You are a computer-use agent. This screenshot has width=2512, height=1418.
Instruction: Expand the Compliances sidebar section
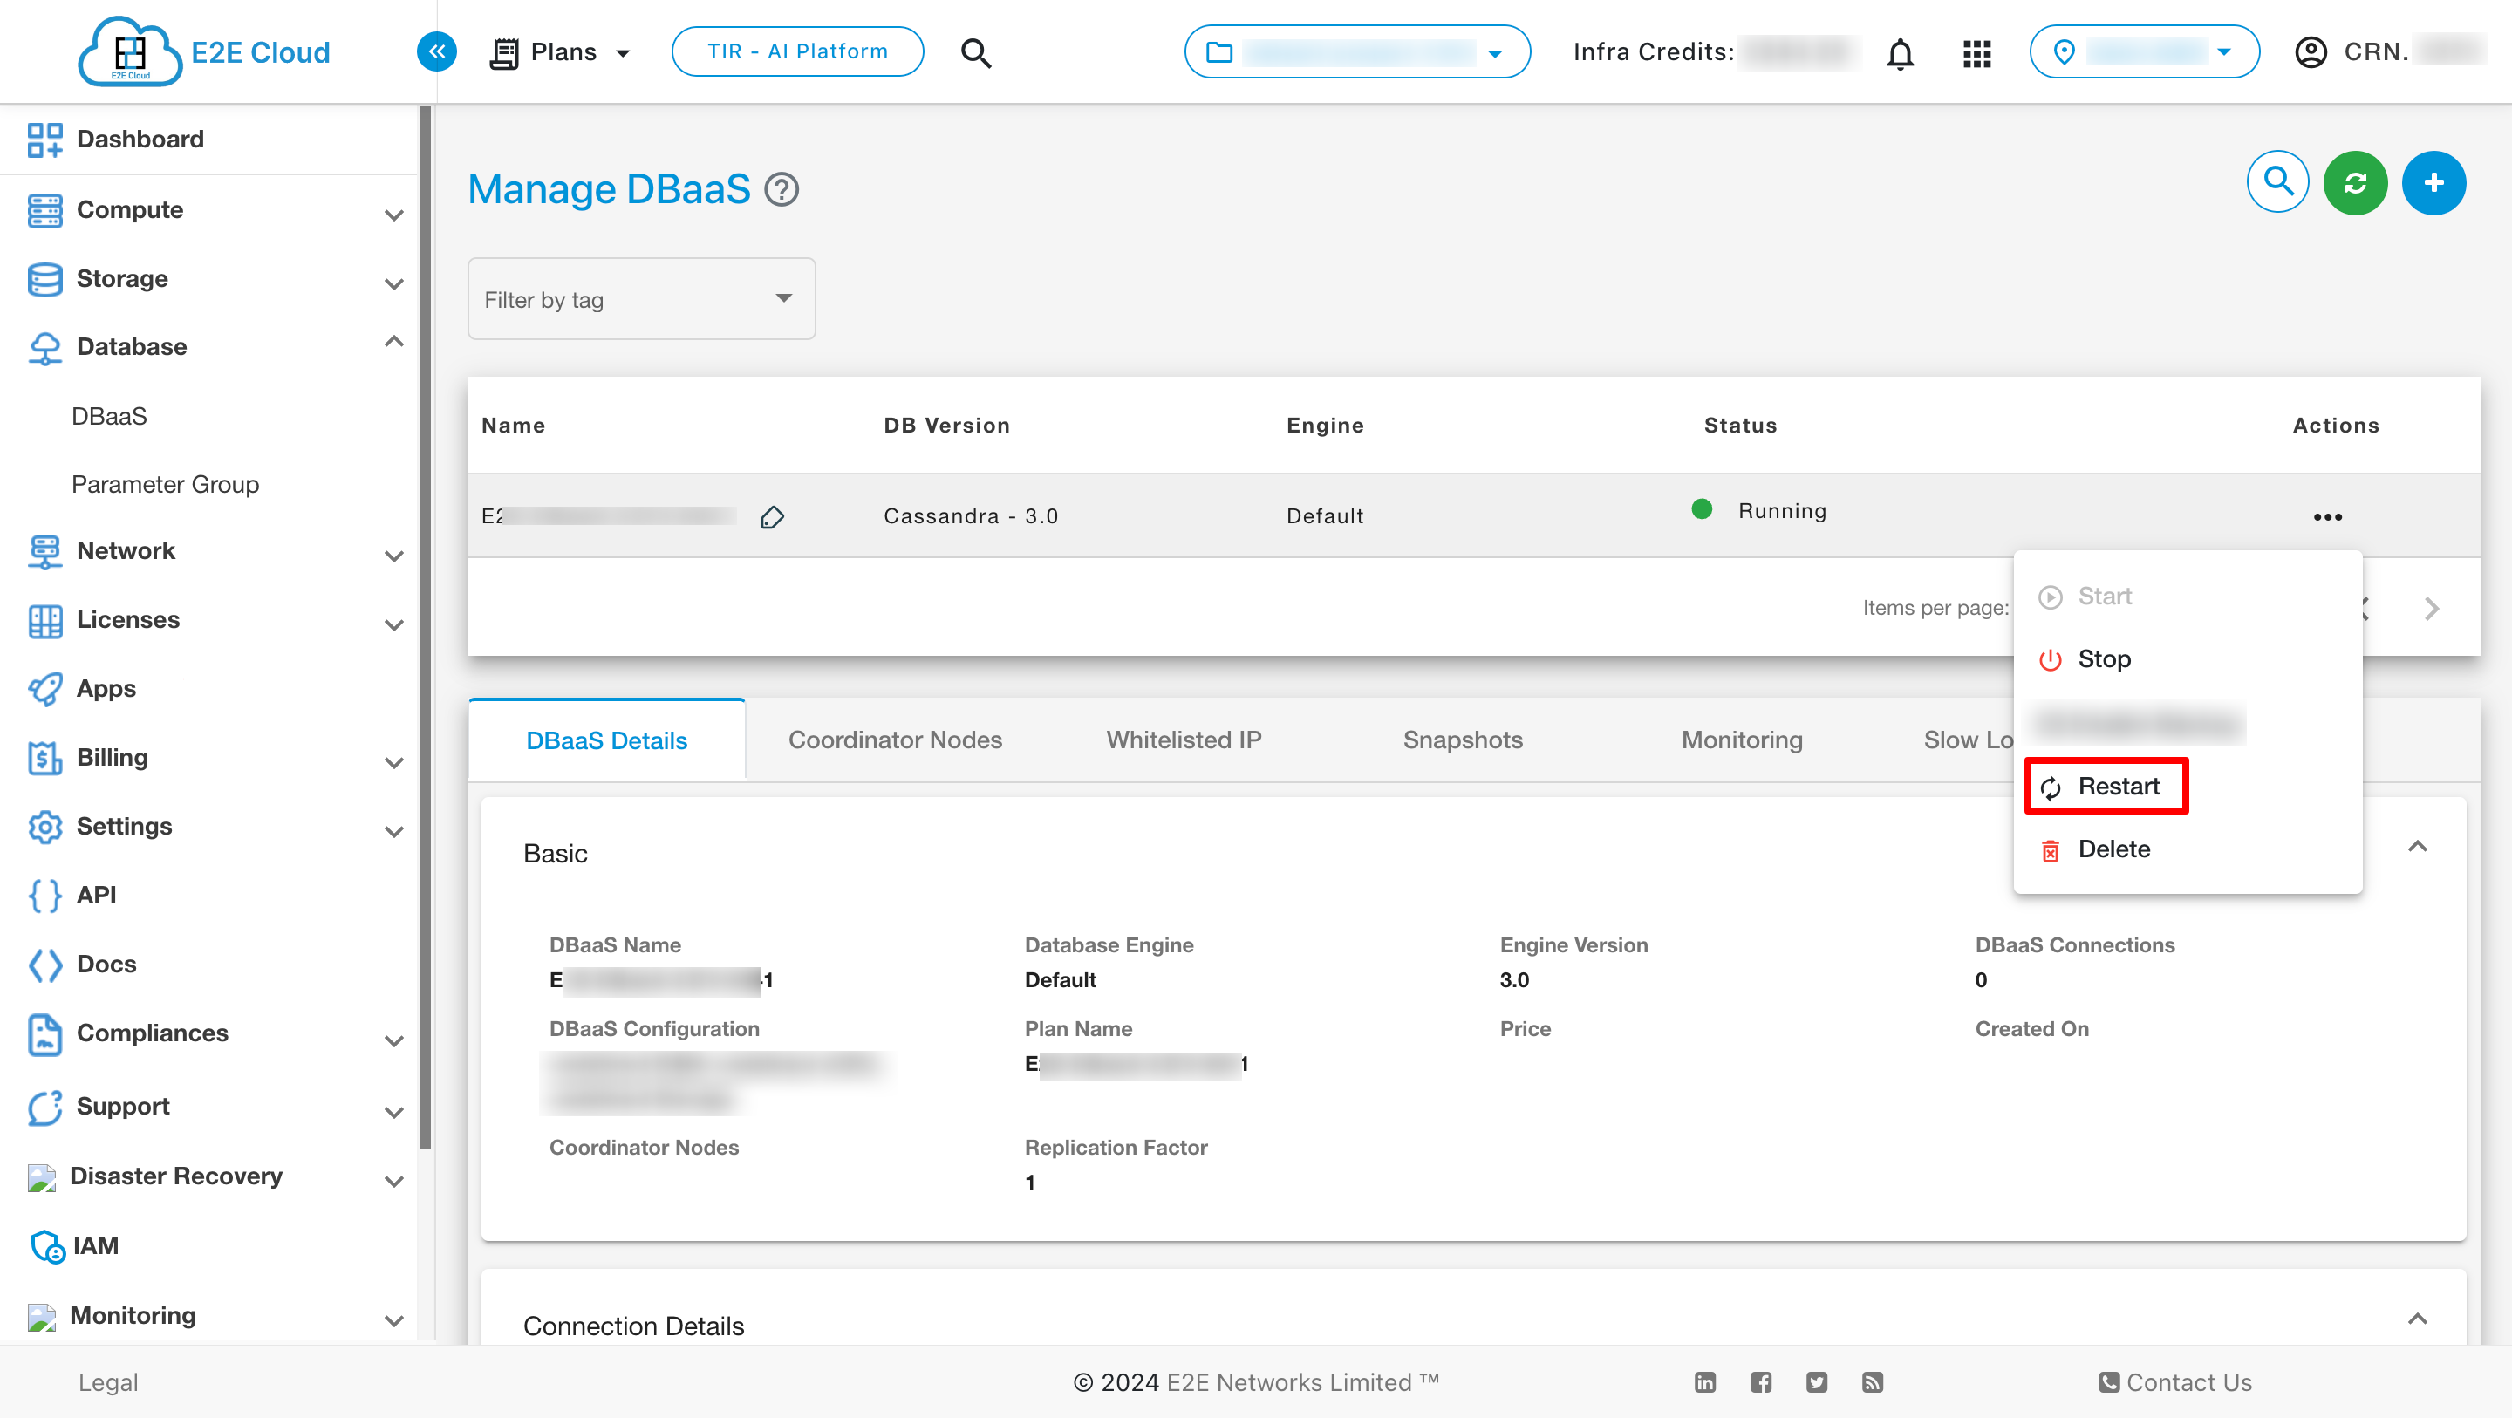[393, 1040]
